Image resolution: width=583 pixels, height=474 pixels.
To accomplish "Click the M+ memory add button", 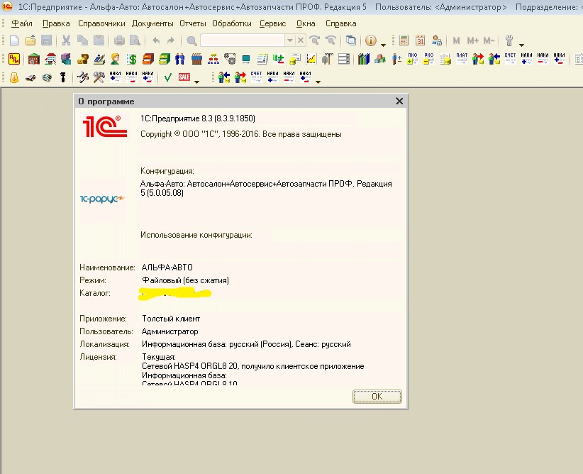I will (x=472, y=40).
